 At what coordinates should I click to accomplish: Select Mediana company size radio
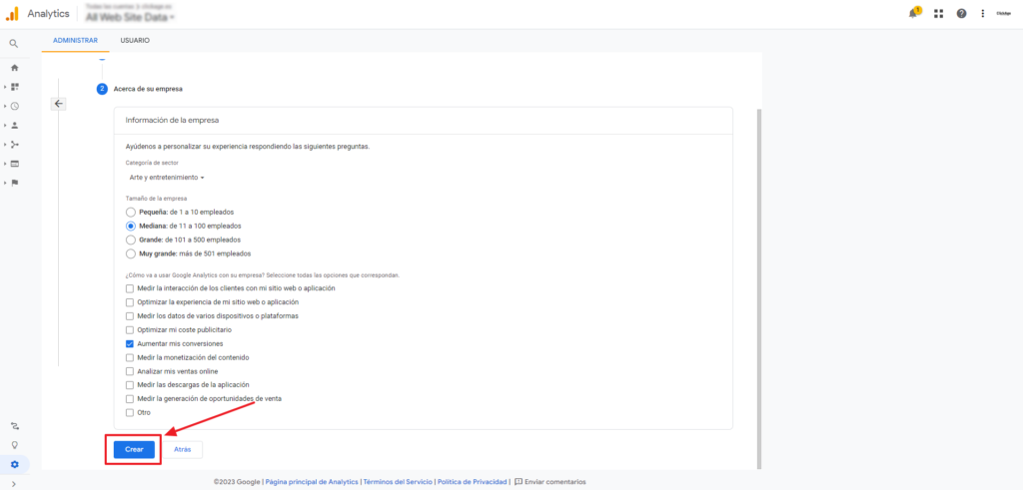(x=131, y=227)
